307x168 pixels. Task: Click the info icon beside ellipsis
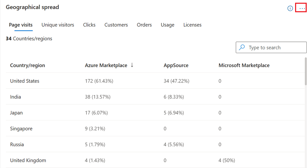pyautogui.click(x=290, y=8)
